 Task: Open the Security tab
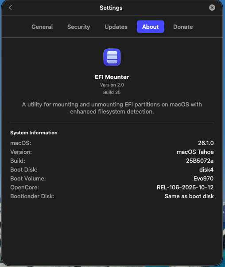point(78,27)
